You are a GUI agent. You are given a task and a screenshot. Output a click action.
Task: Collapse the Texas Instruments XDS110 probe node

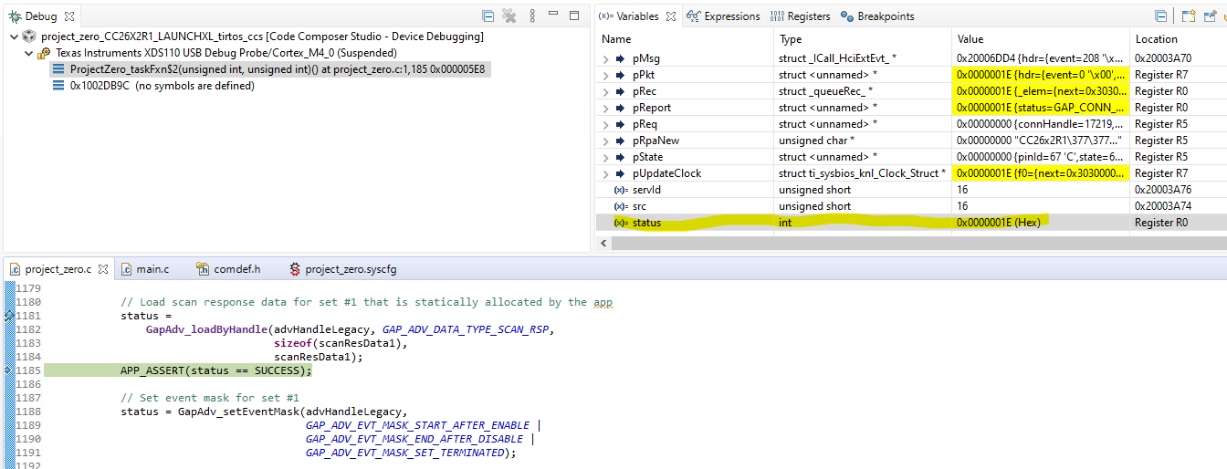28,53
